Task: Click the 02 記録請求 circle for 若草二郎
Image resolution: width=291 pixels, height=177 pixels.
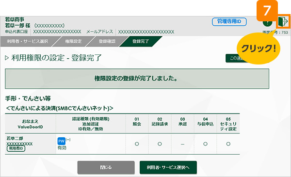Action: tap(160, 144)
